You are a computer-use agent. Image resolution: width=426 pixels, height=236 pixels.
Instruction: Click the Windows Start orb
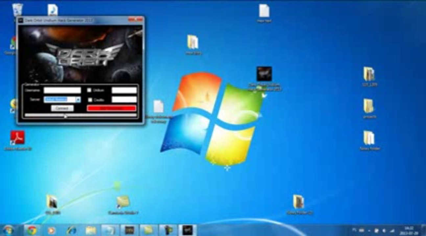(8, 230)
